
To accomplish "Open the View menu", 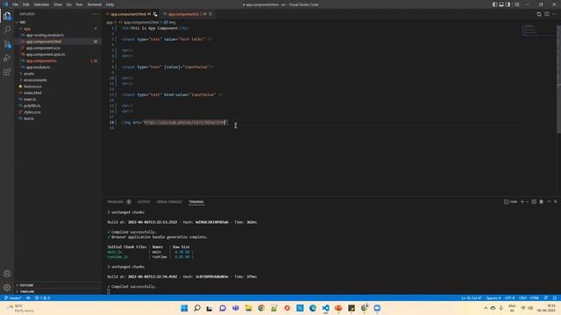I will (58, 4).
